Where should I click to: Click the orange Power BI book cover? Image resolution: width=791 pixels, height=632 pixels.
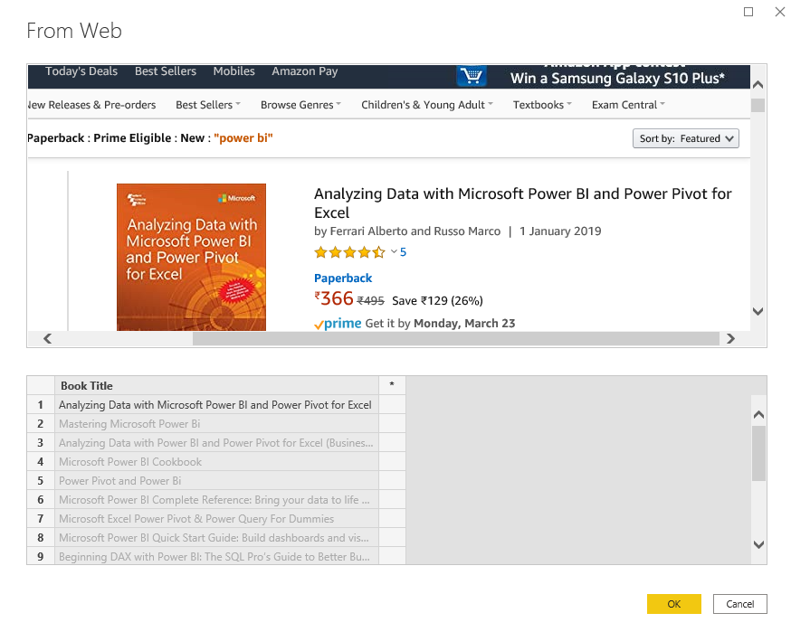(191, 257)
